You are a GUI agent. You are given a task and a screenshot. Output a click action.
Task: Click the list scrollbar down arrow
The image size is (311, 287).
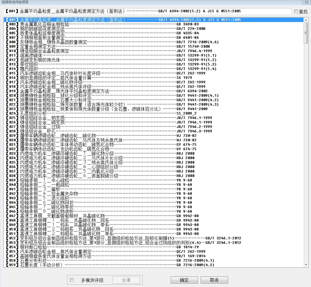coord(306,265)
